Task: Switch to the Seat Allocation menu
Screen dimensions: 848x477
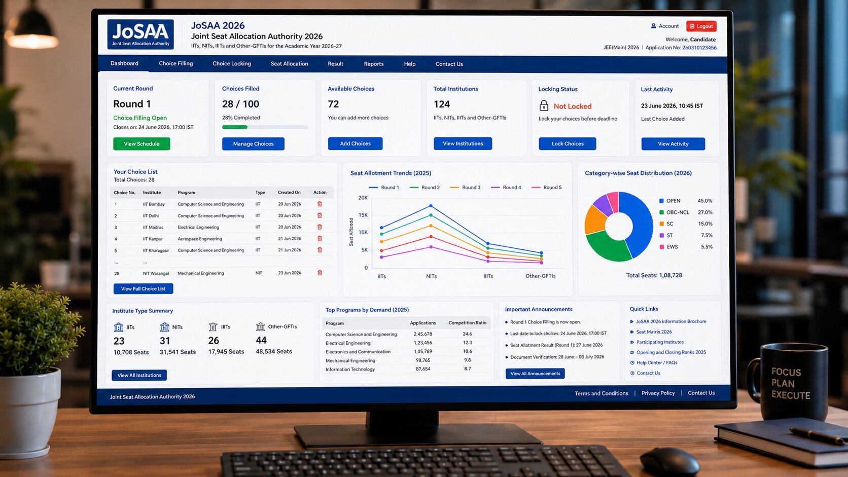Action: [x=289, y=64]
